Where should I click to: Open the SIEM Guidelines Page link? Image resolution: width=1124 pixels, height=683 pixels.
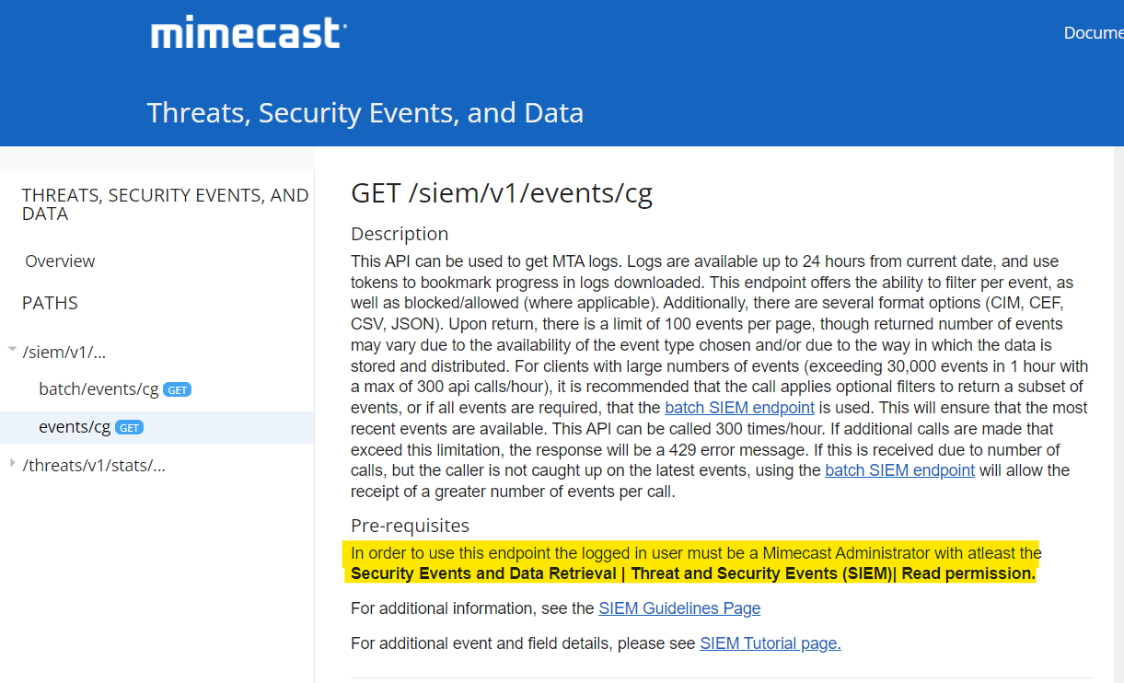[x=679, y=608]
